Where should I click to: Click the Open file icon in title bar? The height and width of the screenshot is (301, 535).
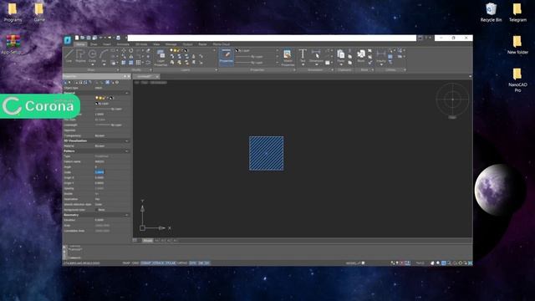click(x=83, y=38)
